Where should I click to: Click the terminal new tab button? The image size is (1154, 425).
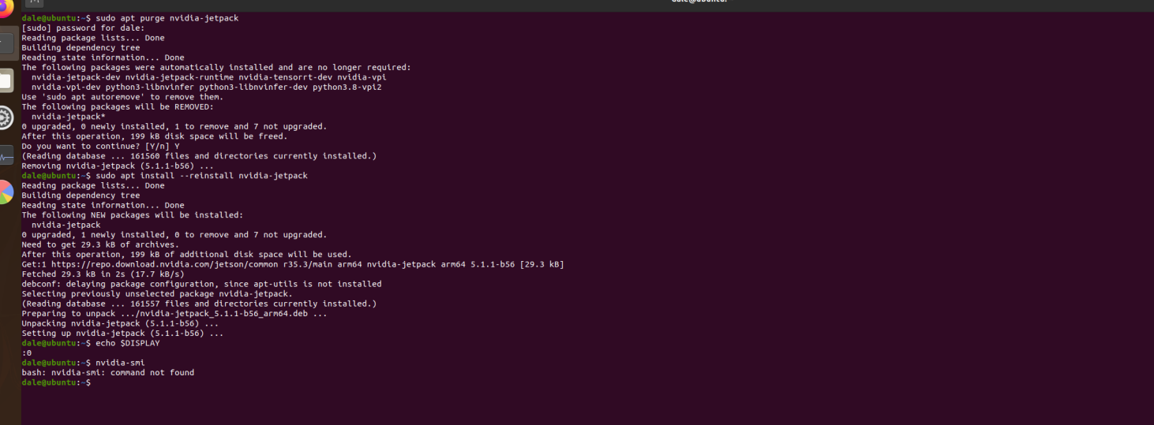pyautogui.click(x=34, y=2)
